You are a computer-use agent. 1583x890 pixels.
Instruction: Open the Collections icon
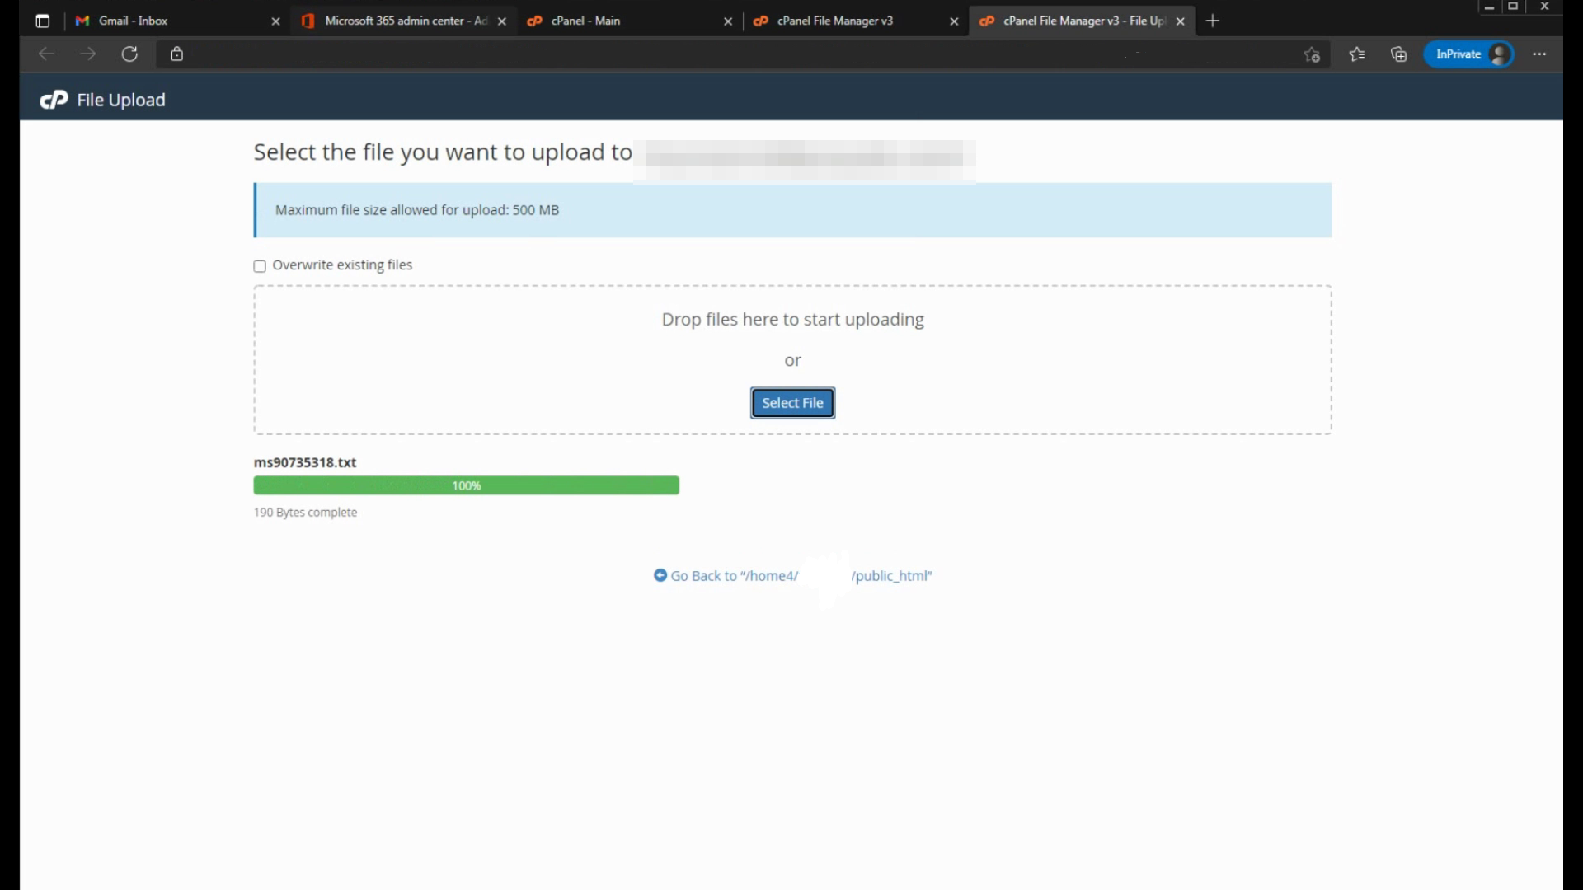(1398, 54)
